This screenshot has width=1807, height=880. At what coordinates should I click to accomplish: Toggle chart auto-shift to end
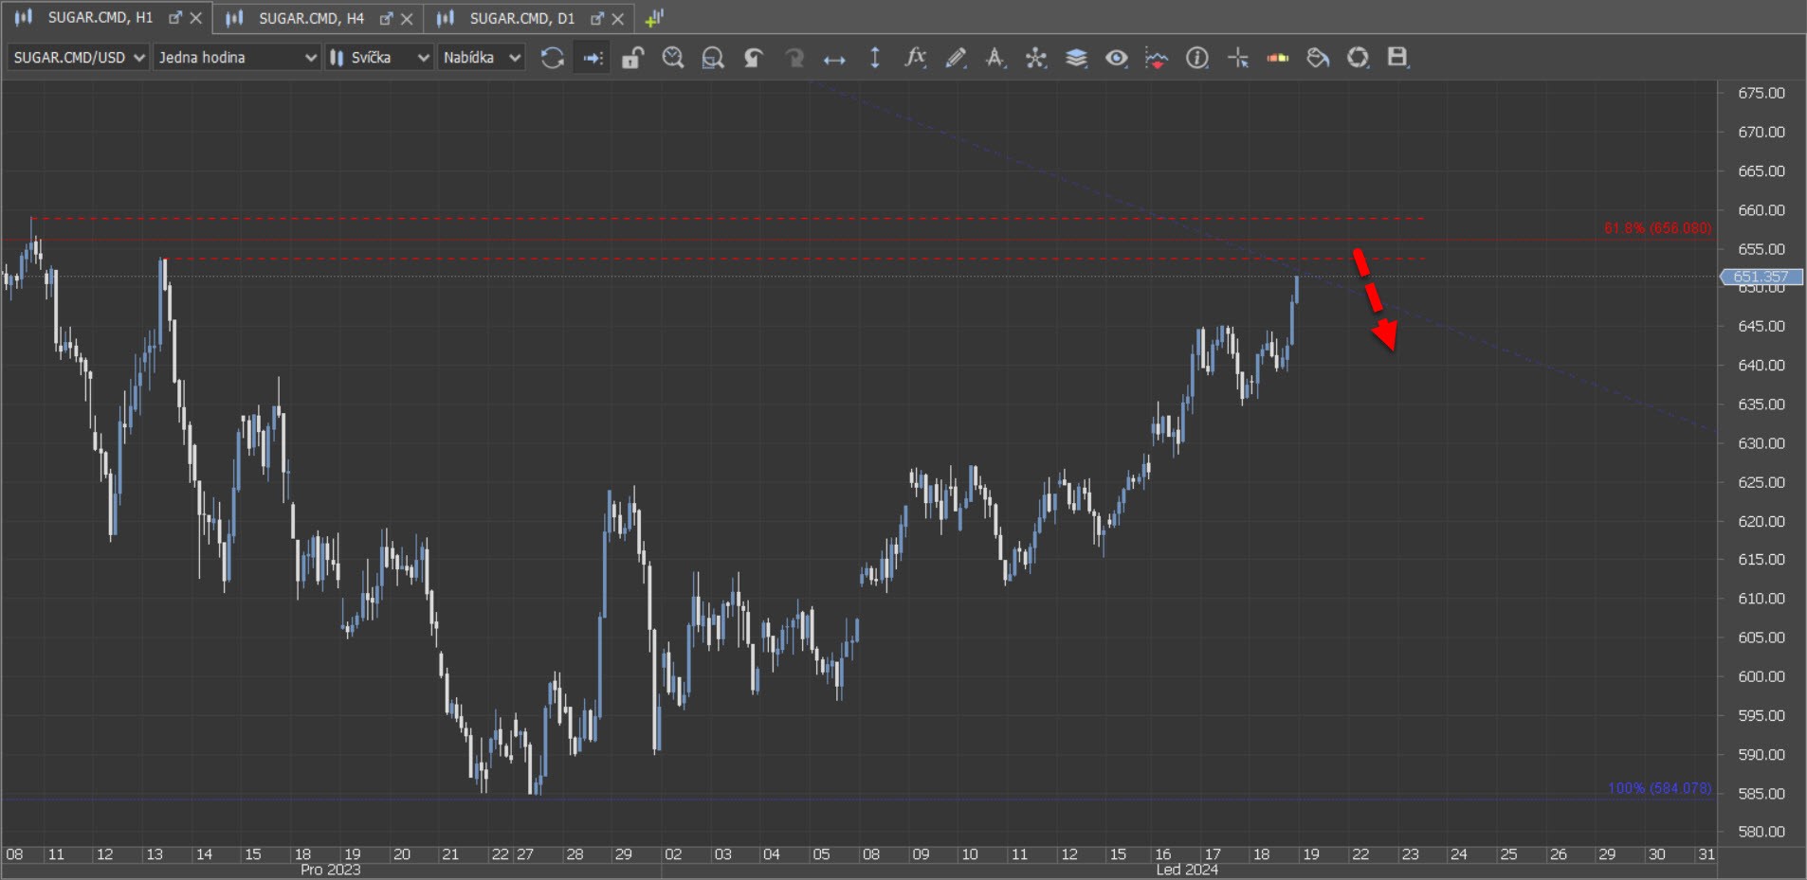[x=593, y=58]
